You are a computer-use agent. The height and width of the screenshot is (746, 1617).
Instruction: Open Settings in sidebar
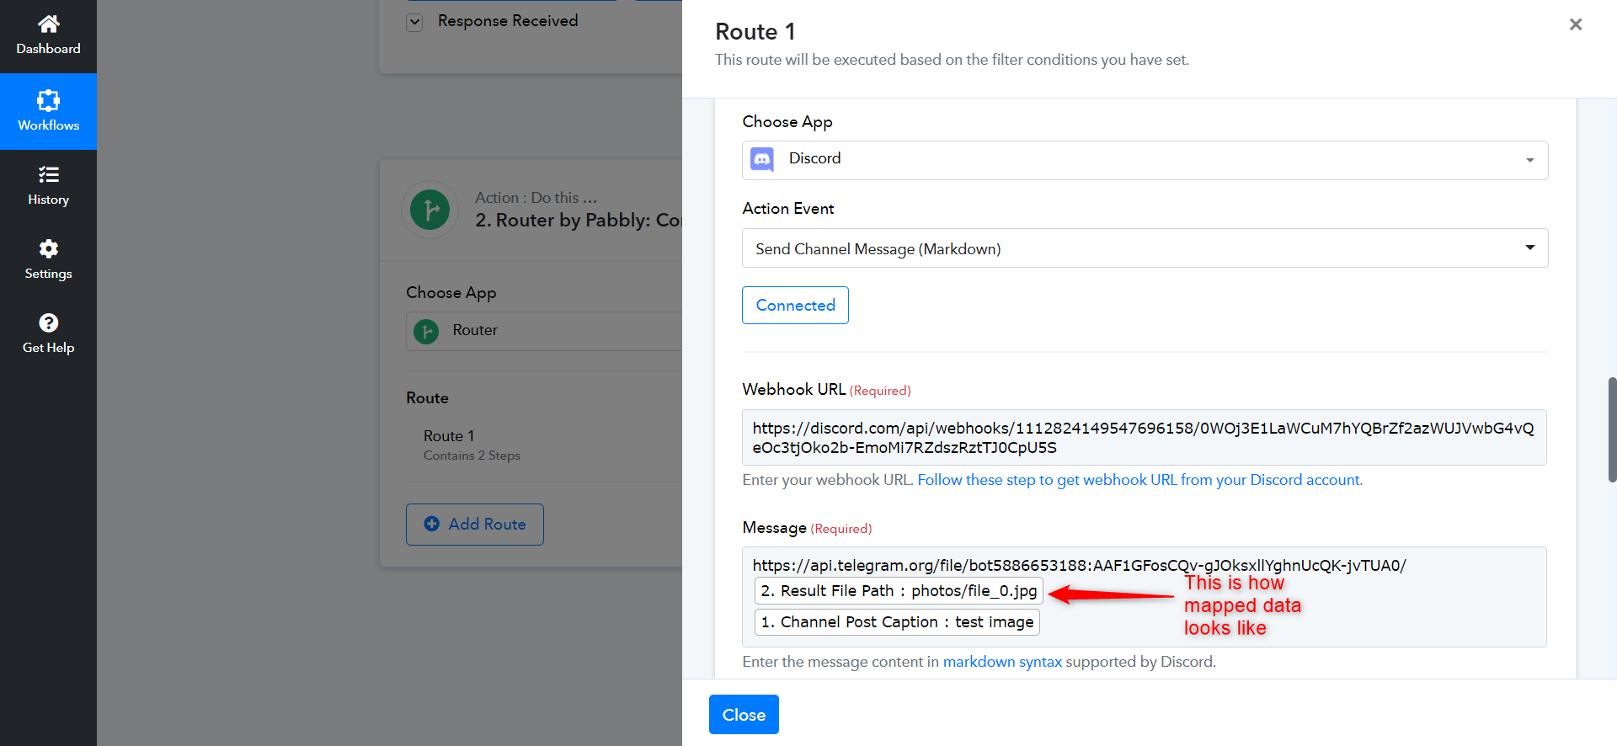49,260
